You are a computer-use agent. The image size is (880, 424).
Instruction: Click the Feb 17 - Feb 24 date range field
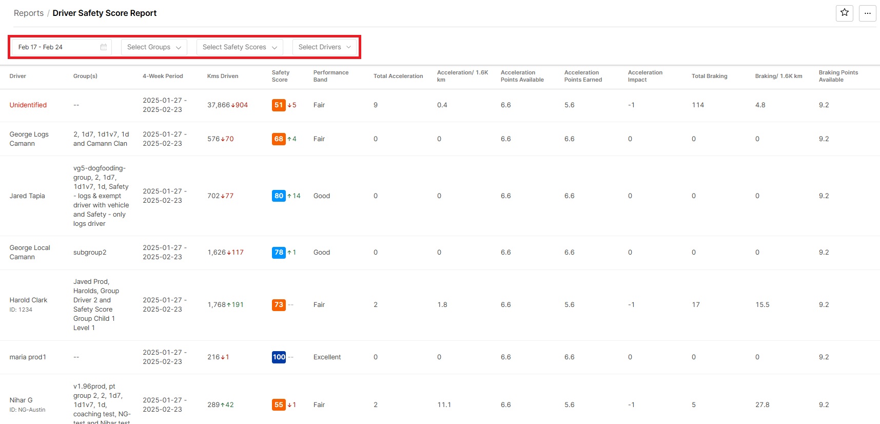tap(56, 47)
